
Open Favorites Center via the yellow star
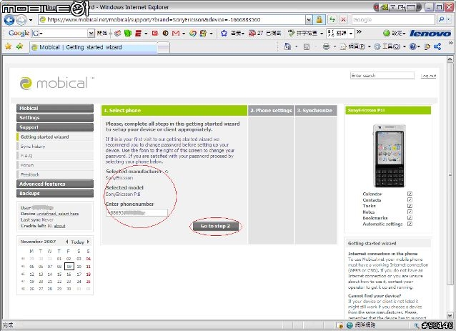(8, 46)
